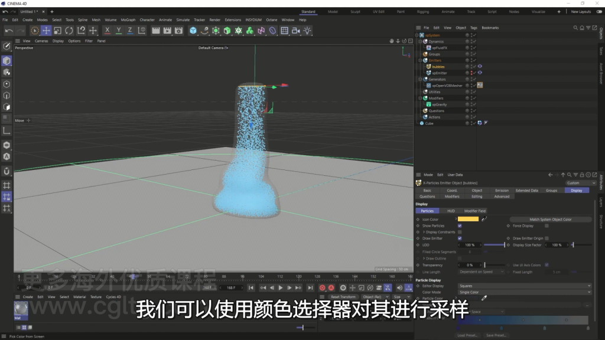Activate the Live Selection tool
Screen dimensions: 605x340
click(x=34, y=31)
